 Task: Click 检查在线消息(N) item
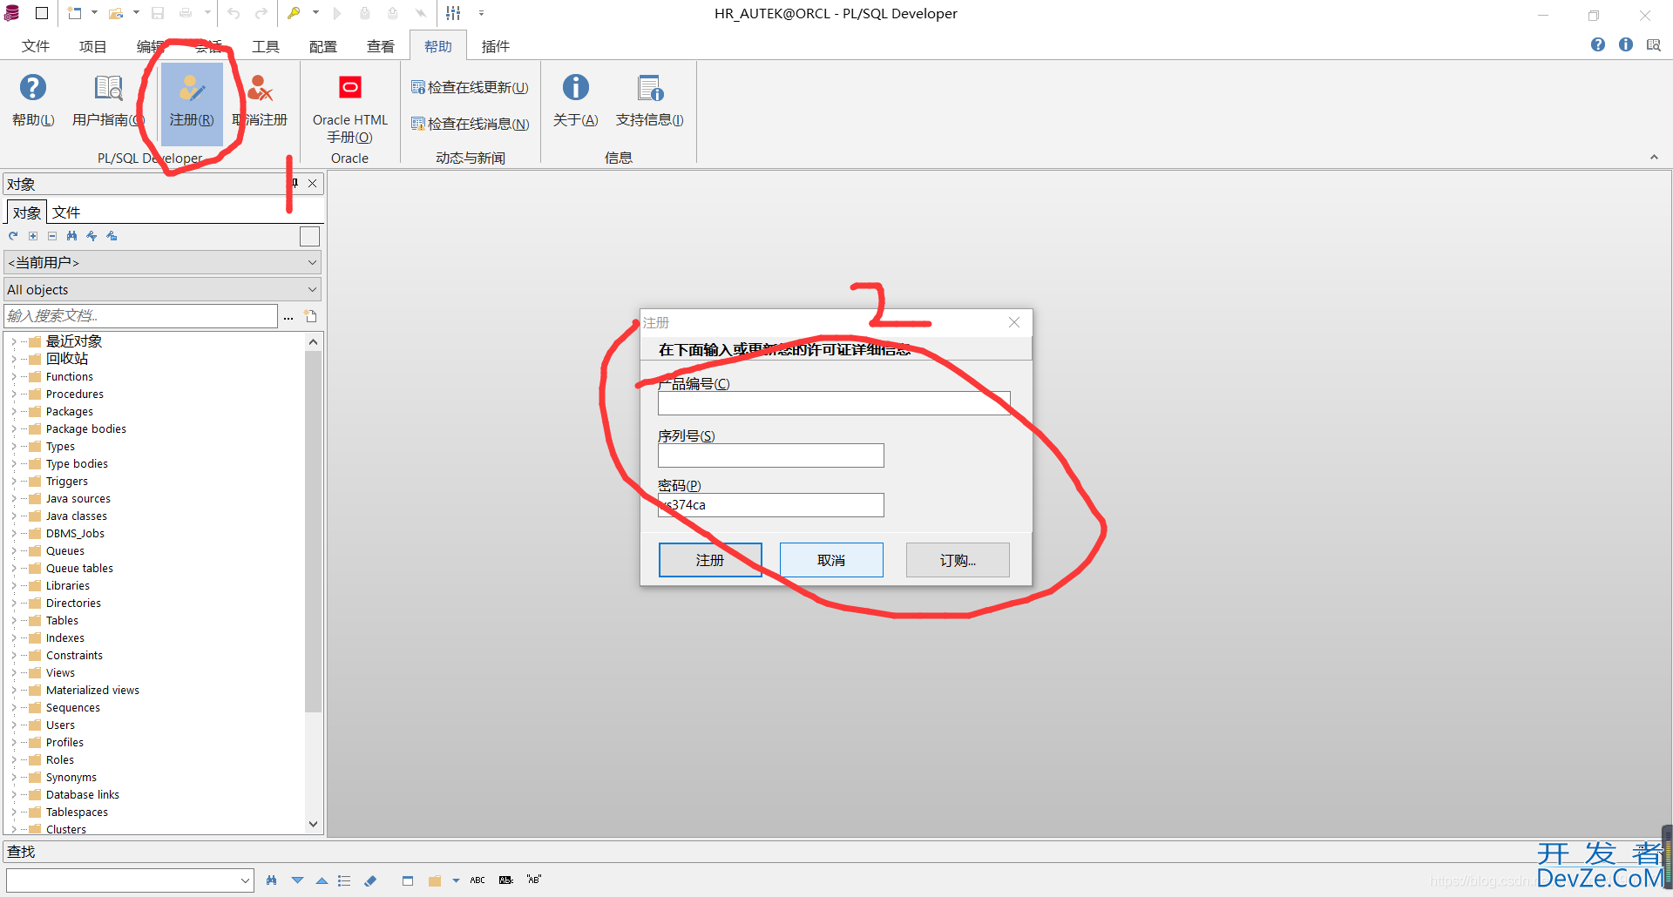pos(471,124)
